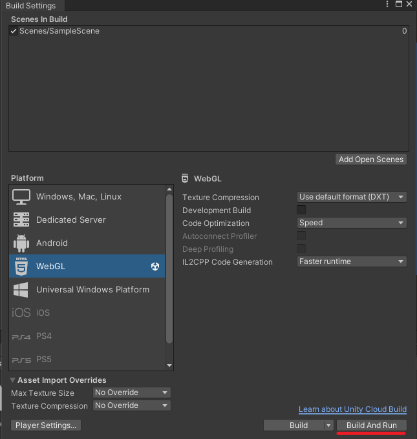Enable the Development Build checkbox
The height and width of the screenshot is (439, 417).
point(301,210)
